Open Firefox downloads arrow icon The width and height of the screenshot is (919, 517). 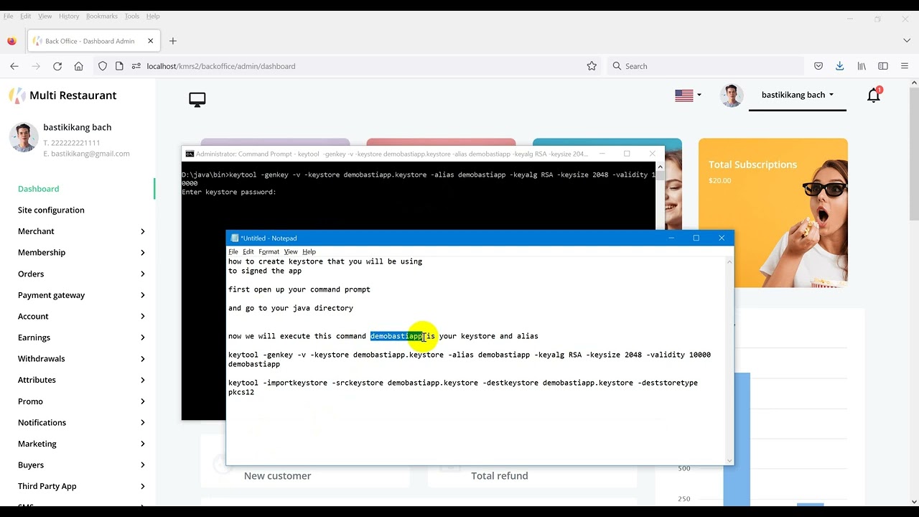coord(840,66)
